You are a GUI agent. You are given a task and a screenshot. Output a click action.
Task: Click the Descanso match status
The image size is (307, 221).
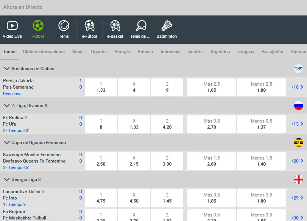coord(12,94)
